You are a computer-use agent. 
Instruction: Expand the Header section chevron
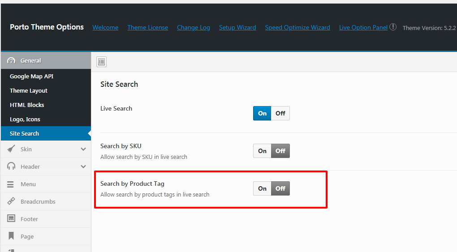click(x=83, y=167)
